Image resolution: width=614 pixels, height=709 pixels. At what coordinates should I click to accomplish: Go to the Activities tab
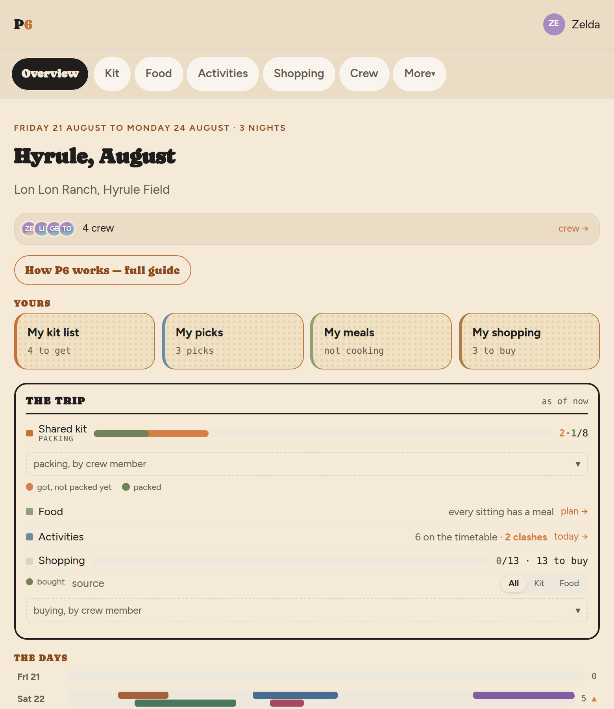(x=223, y=74)
